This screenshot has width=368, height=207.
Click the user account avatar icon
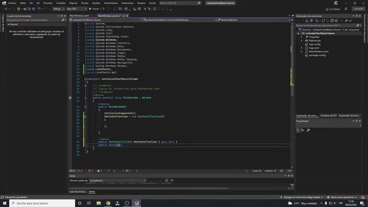tap(336, 3)
